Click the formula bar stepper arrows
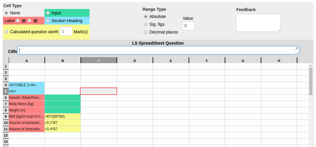The height and width of the screenshot is (147, 316). tap(297, 48)
